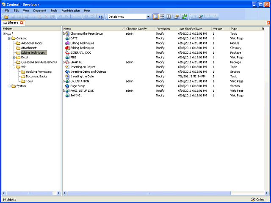Sort by the Version column header
The image size is (271, 203).
pos(220,29)
